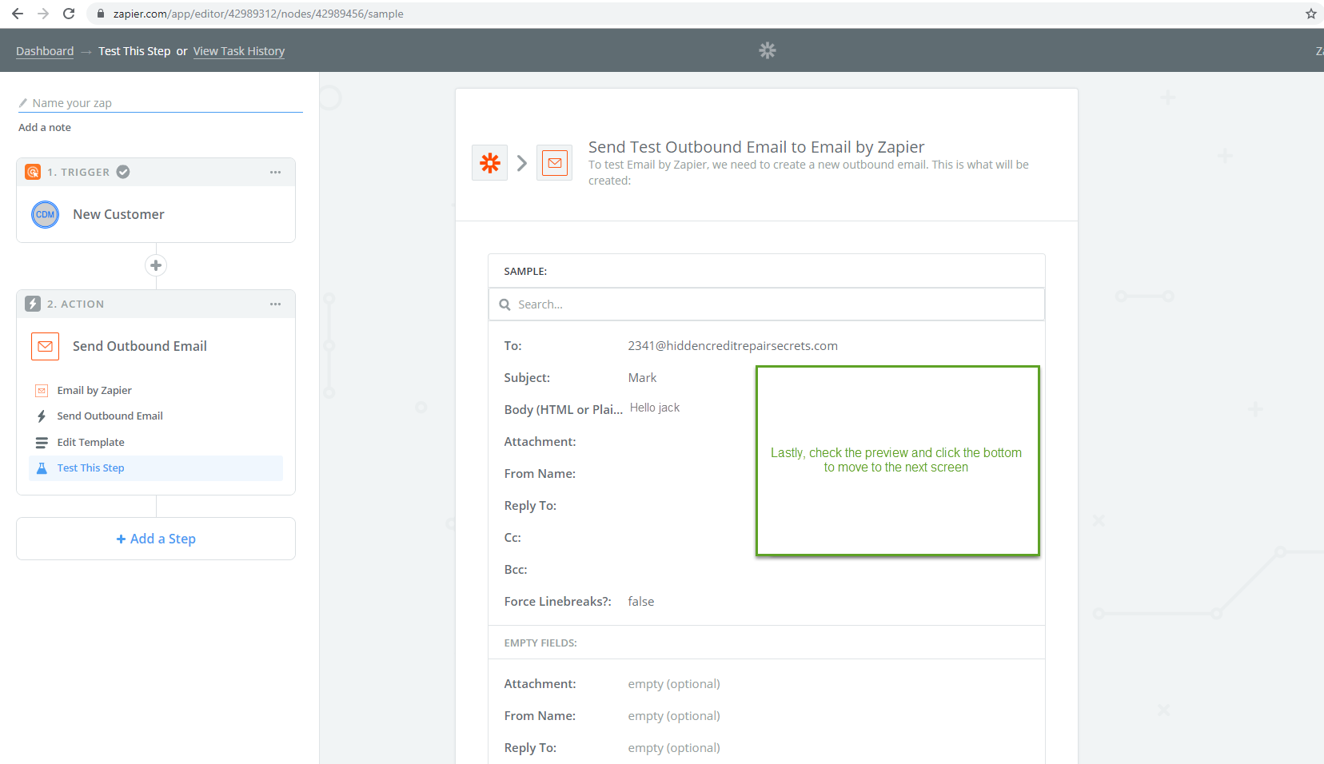Open the Dashboard link
The width and height of the screenshot is (1324, 764).
click(x=45, y=51)
